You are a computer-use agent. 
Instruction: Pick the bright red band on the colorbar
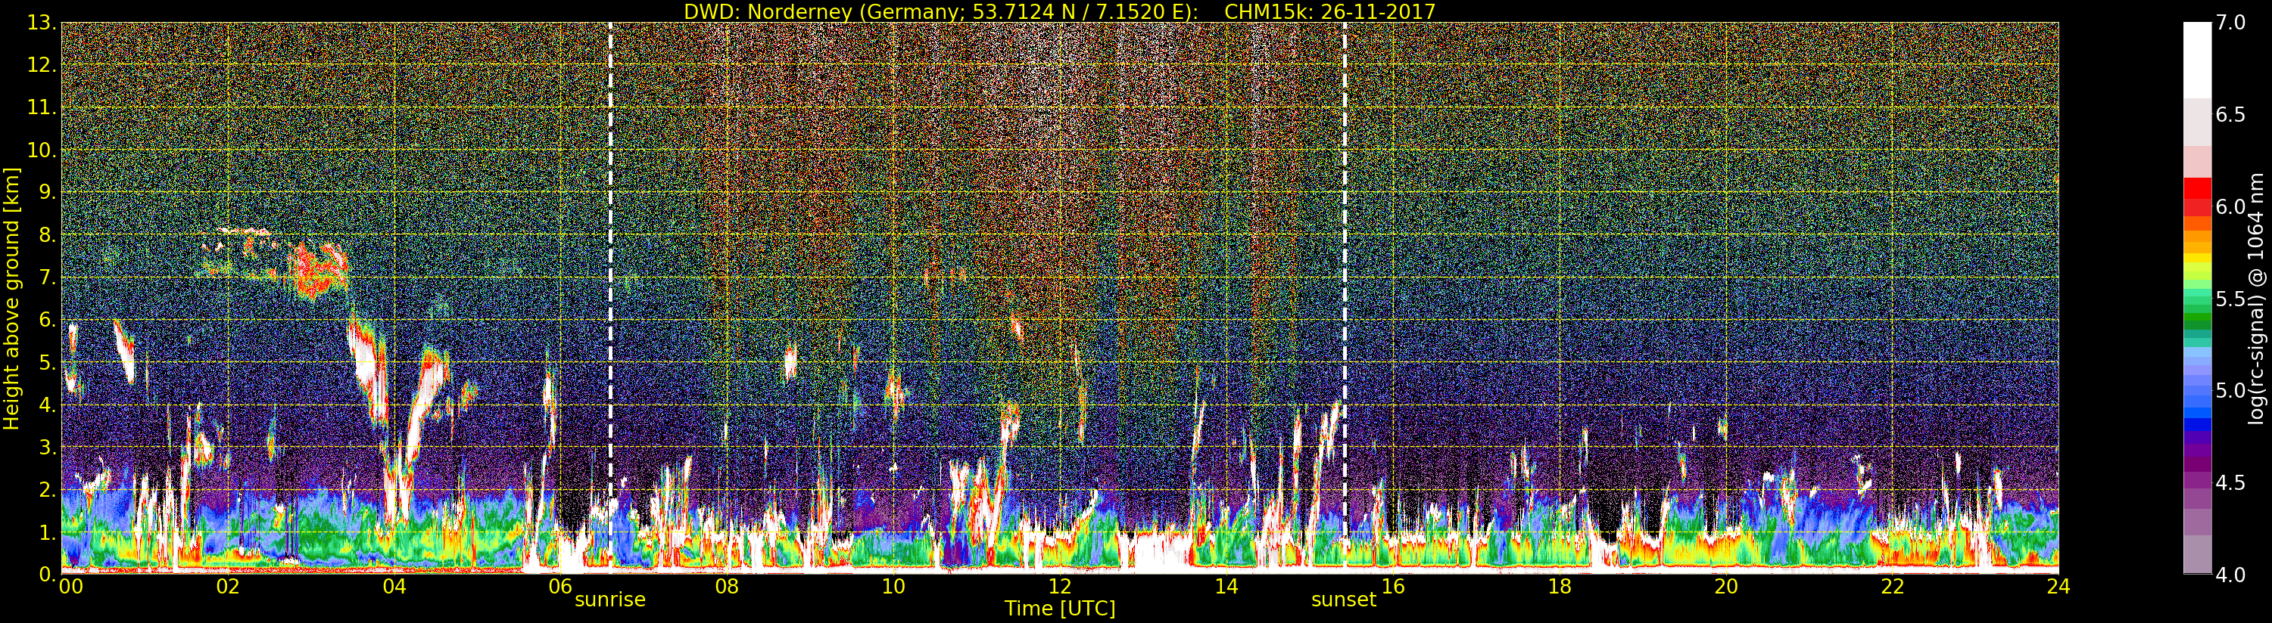(x=2197, y=188)
